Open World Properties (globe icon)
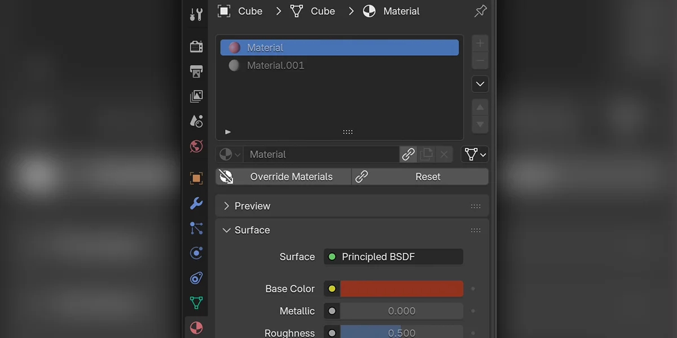The image size is (677, 338). pyautogui.click(x=196, y=145)
